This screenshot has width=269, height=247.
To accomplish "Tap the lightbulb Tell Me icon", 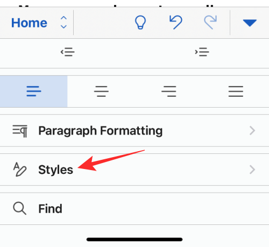I will [140, 23].
